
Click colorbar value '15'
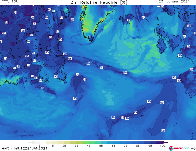click(52, 146)
